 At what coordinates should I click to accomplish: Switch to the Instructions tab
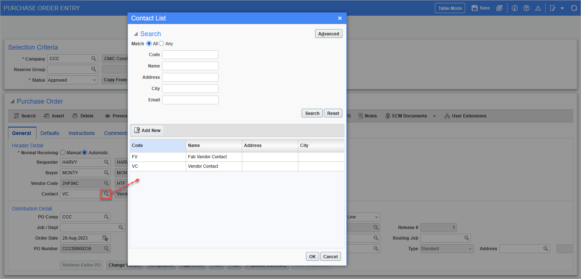[x=82, y=133]
